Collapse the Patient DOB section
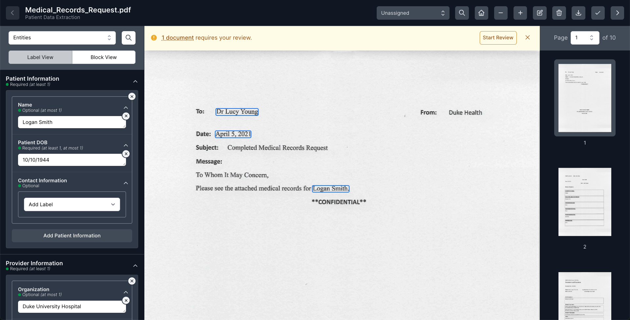Viewport: 630px width, 320px height. 126,145
